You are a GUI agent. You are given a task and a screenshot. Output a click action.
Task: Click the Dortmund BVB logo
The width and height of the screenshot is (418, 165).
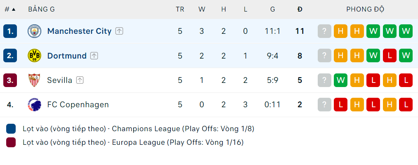point(34,56)
